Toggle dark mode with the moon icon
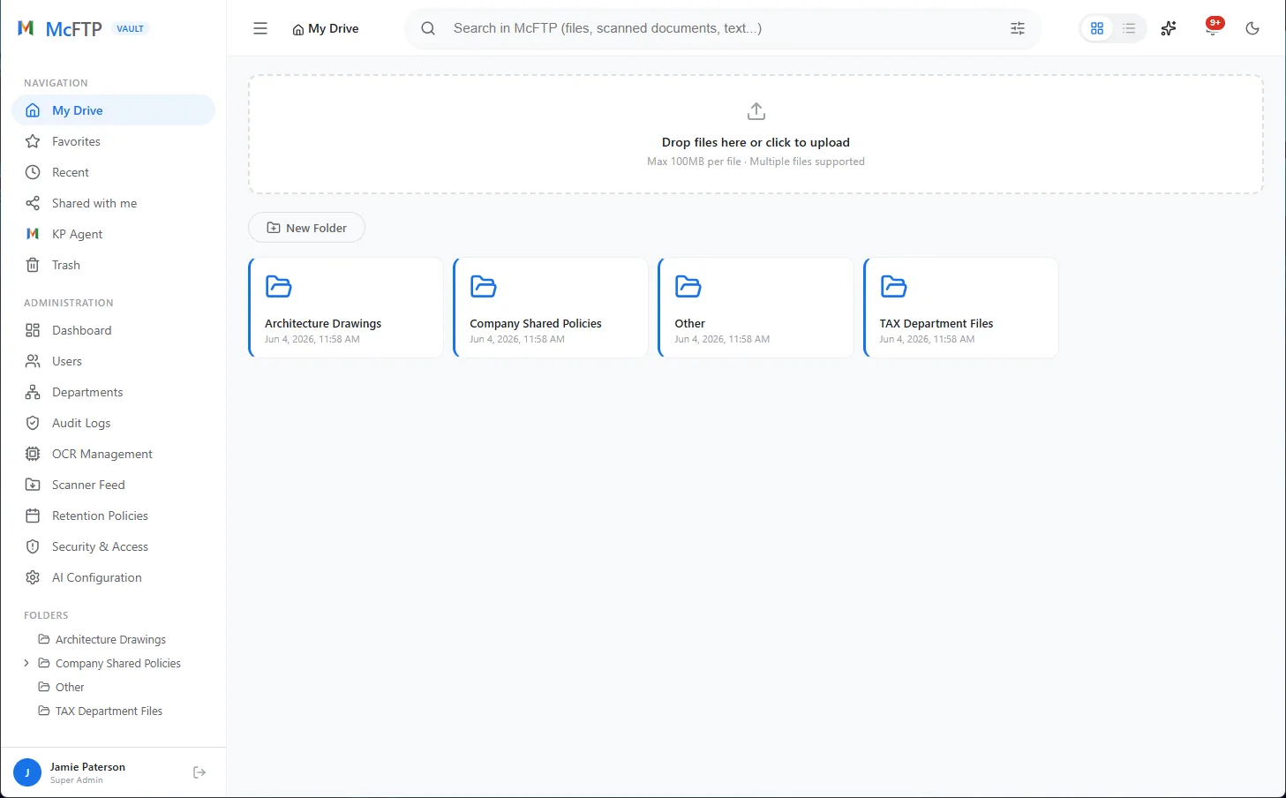 tap(1252, 28)
